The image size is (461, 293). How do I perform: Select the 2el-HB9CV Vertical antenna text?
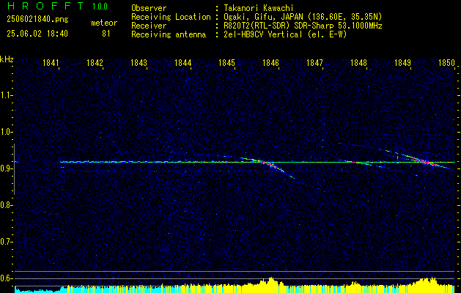[286, 34]
